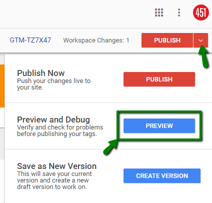Click the orange bar on left edge

point(2,86)
